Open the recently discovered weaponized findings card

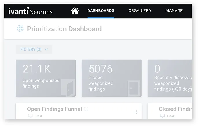coord(169,78)
